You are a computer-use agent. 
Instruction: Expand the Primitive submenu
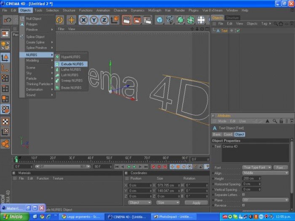tap(37, 30)
